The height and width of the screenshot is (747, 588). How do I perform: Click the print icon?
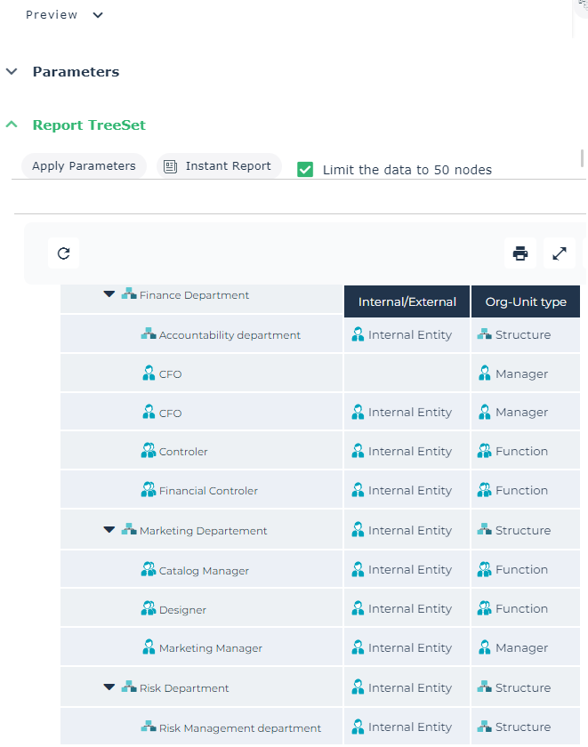coord(520,253)
